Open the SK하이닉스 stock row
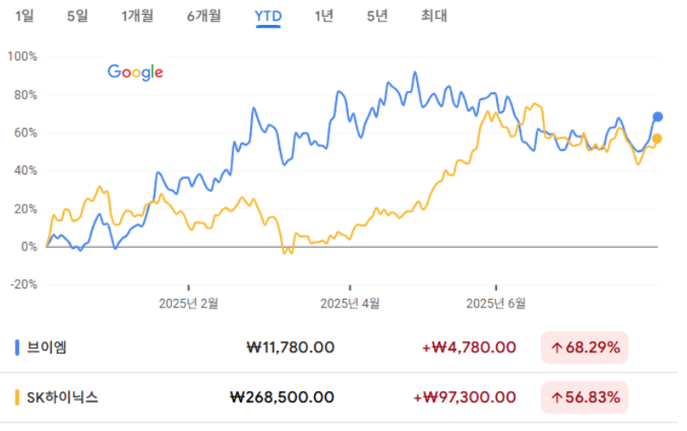This screenshot has width=687, height=431. click(x=63, y=397)
